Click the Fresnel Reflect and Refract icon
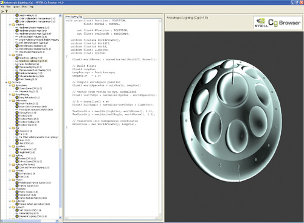 17,204
